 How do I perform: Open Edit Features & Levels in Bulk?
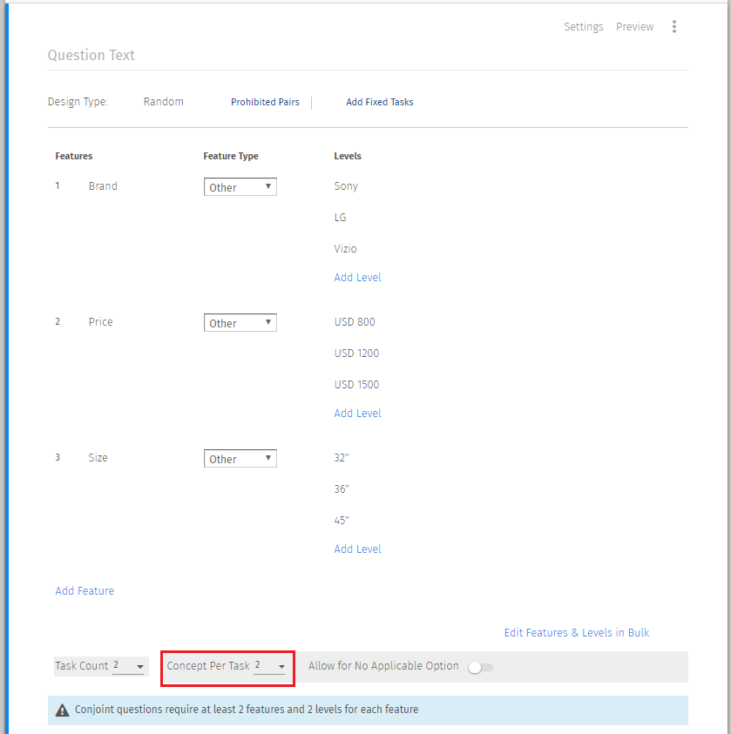pyautogui.click(x=576, y=633)
